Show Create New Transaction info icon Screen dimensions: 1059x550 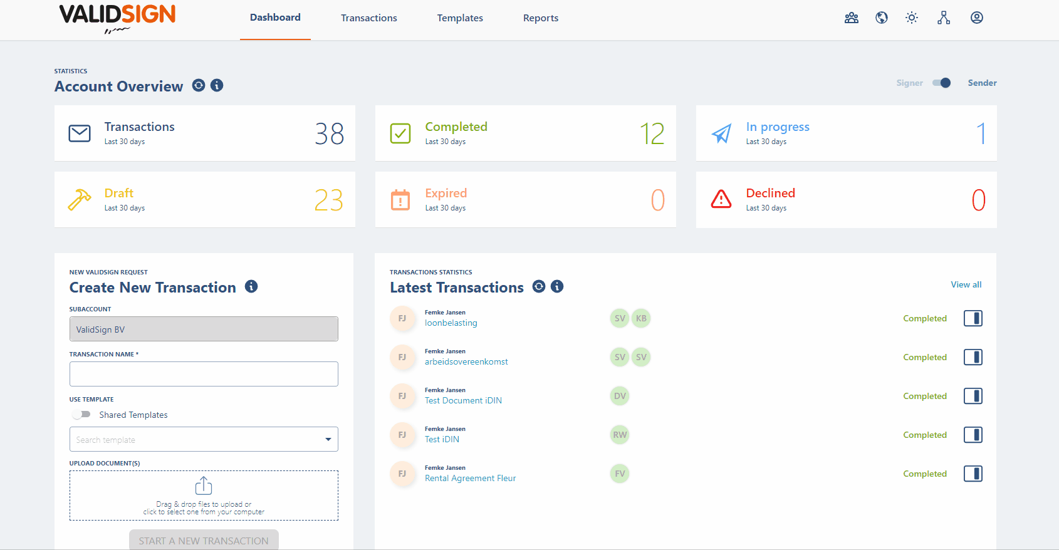(x=251, y=286)
